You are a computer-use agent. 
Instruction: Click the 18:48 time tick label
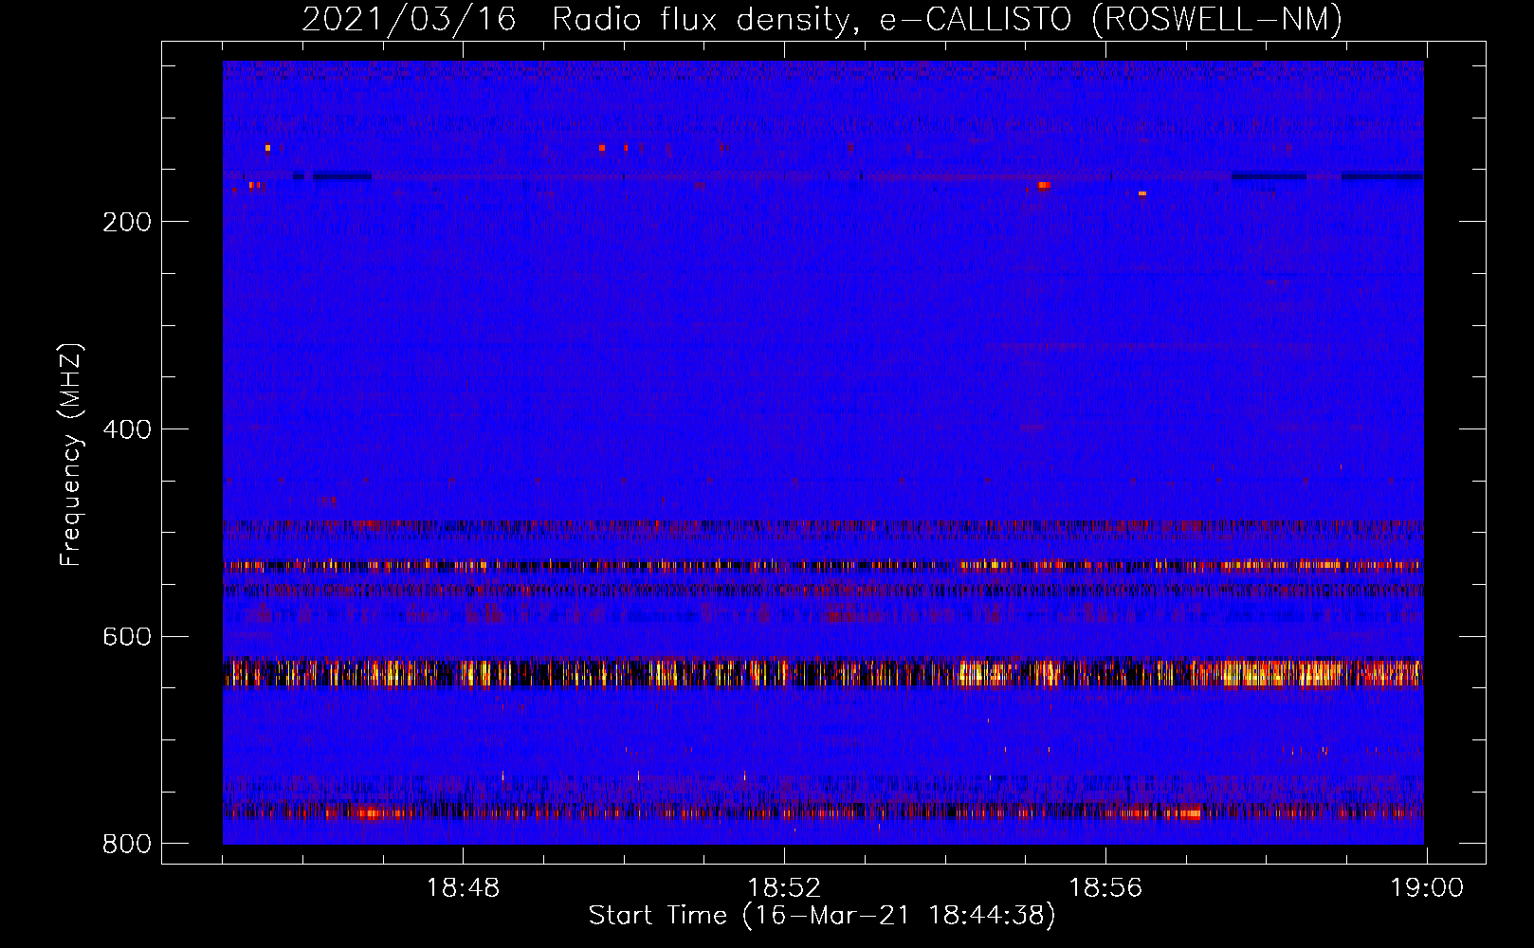coord(463,888)
